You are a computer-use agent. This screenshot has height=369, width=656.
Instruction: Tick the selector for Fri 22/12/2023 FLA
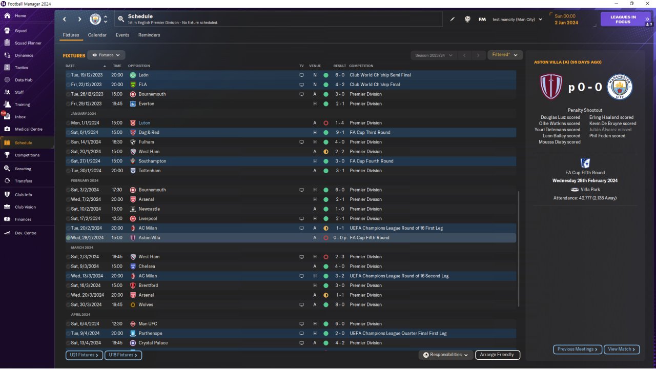click(68, 85)
